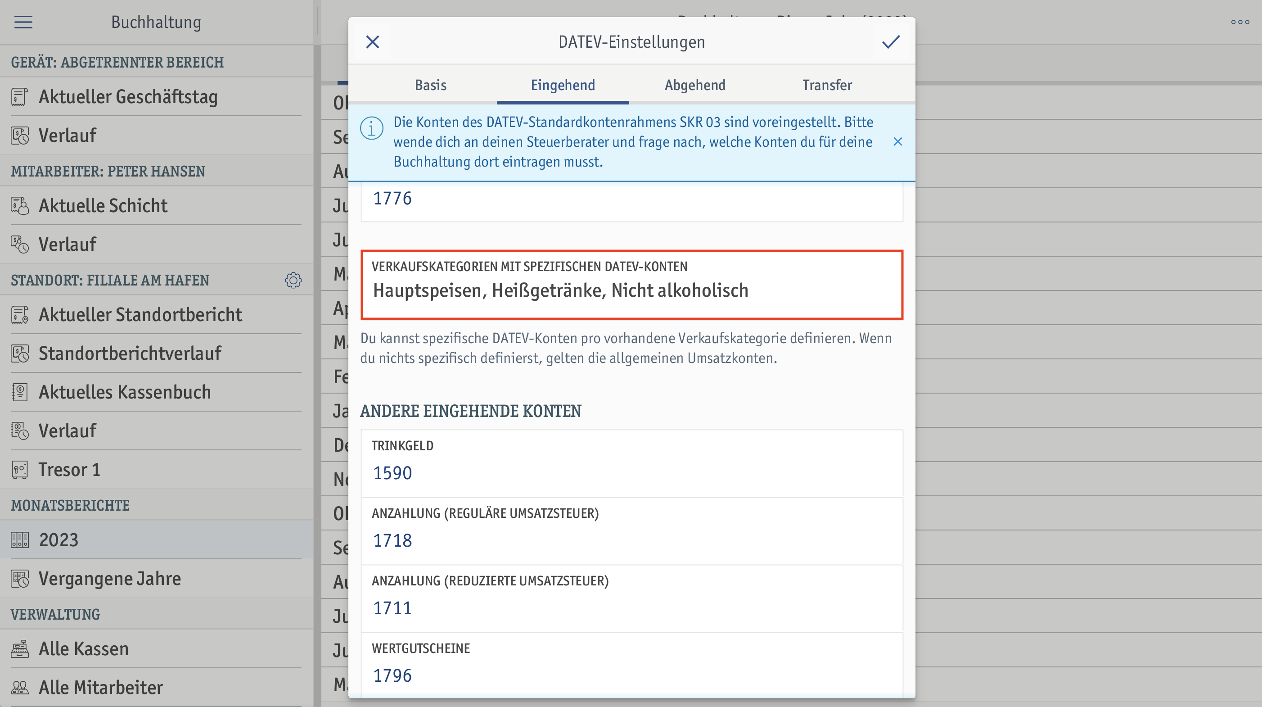1262x707 pixels.
Task: Click the Aktuelle Schicht icon
Action: (20, 206)
